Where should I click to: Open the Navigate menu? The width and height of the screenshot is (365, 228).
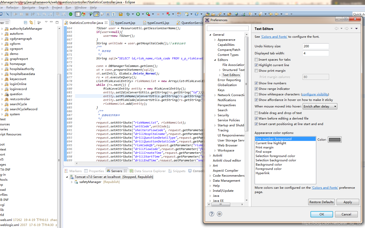[28, 8]
